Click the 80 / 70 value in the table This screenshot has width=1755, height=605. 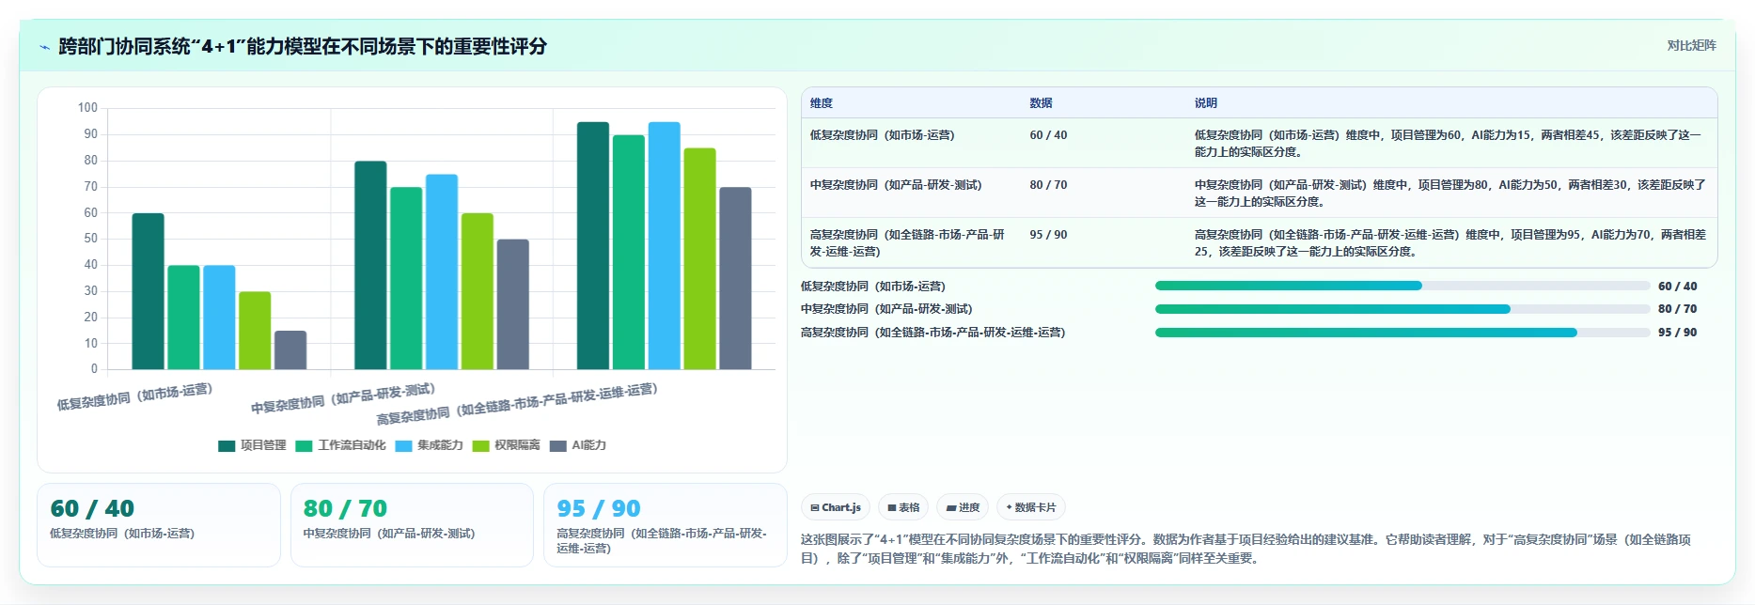[x=1048, y=185]
